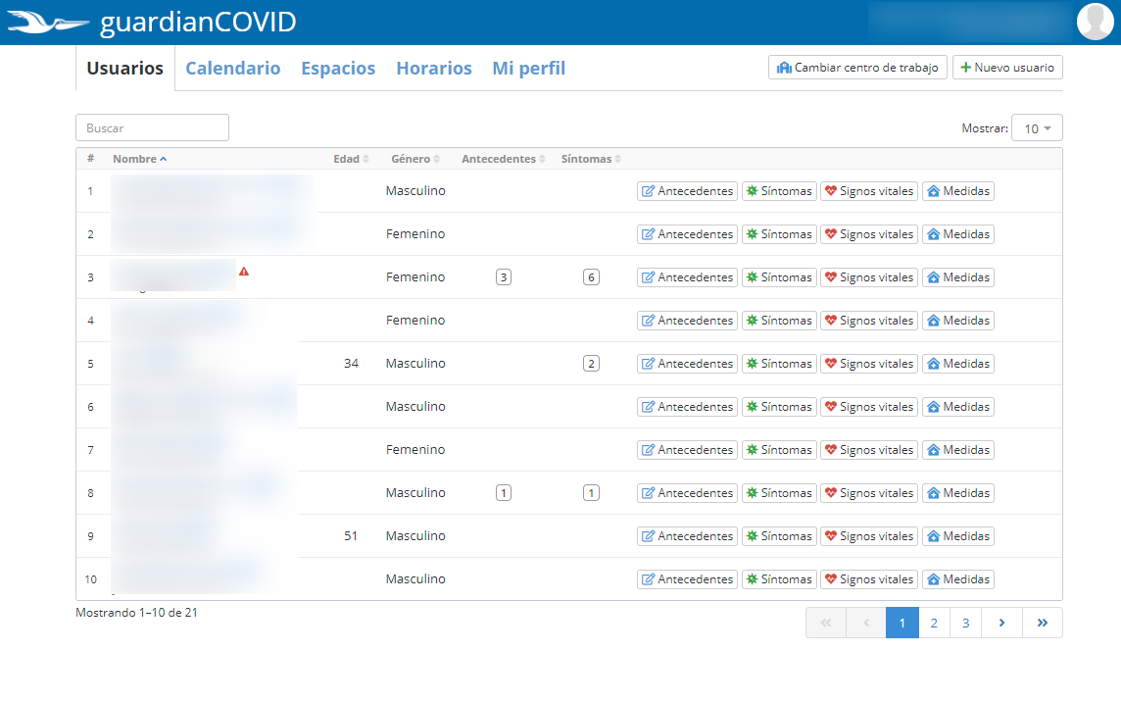
Task: Click Cambiar centro de trabajo button
Action: [x=858, y=68]
